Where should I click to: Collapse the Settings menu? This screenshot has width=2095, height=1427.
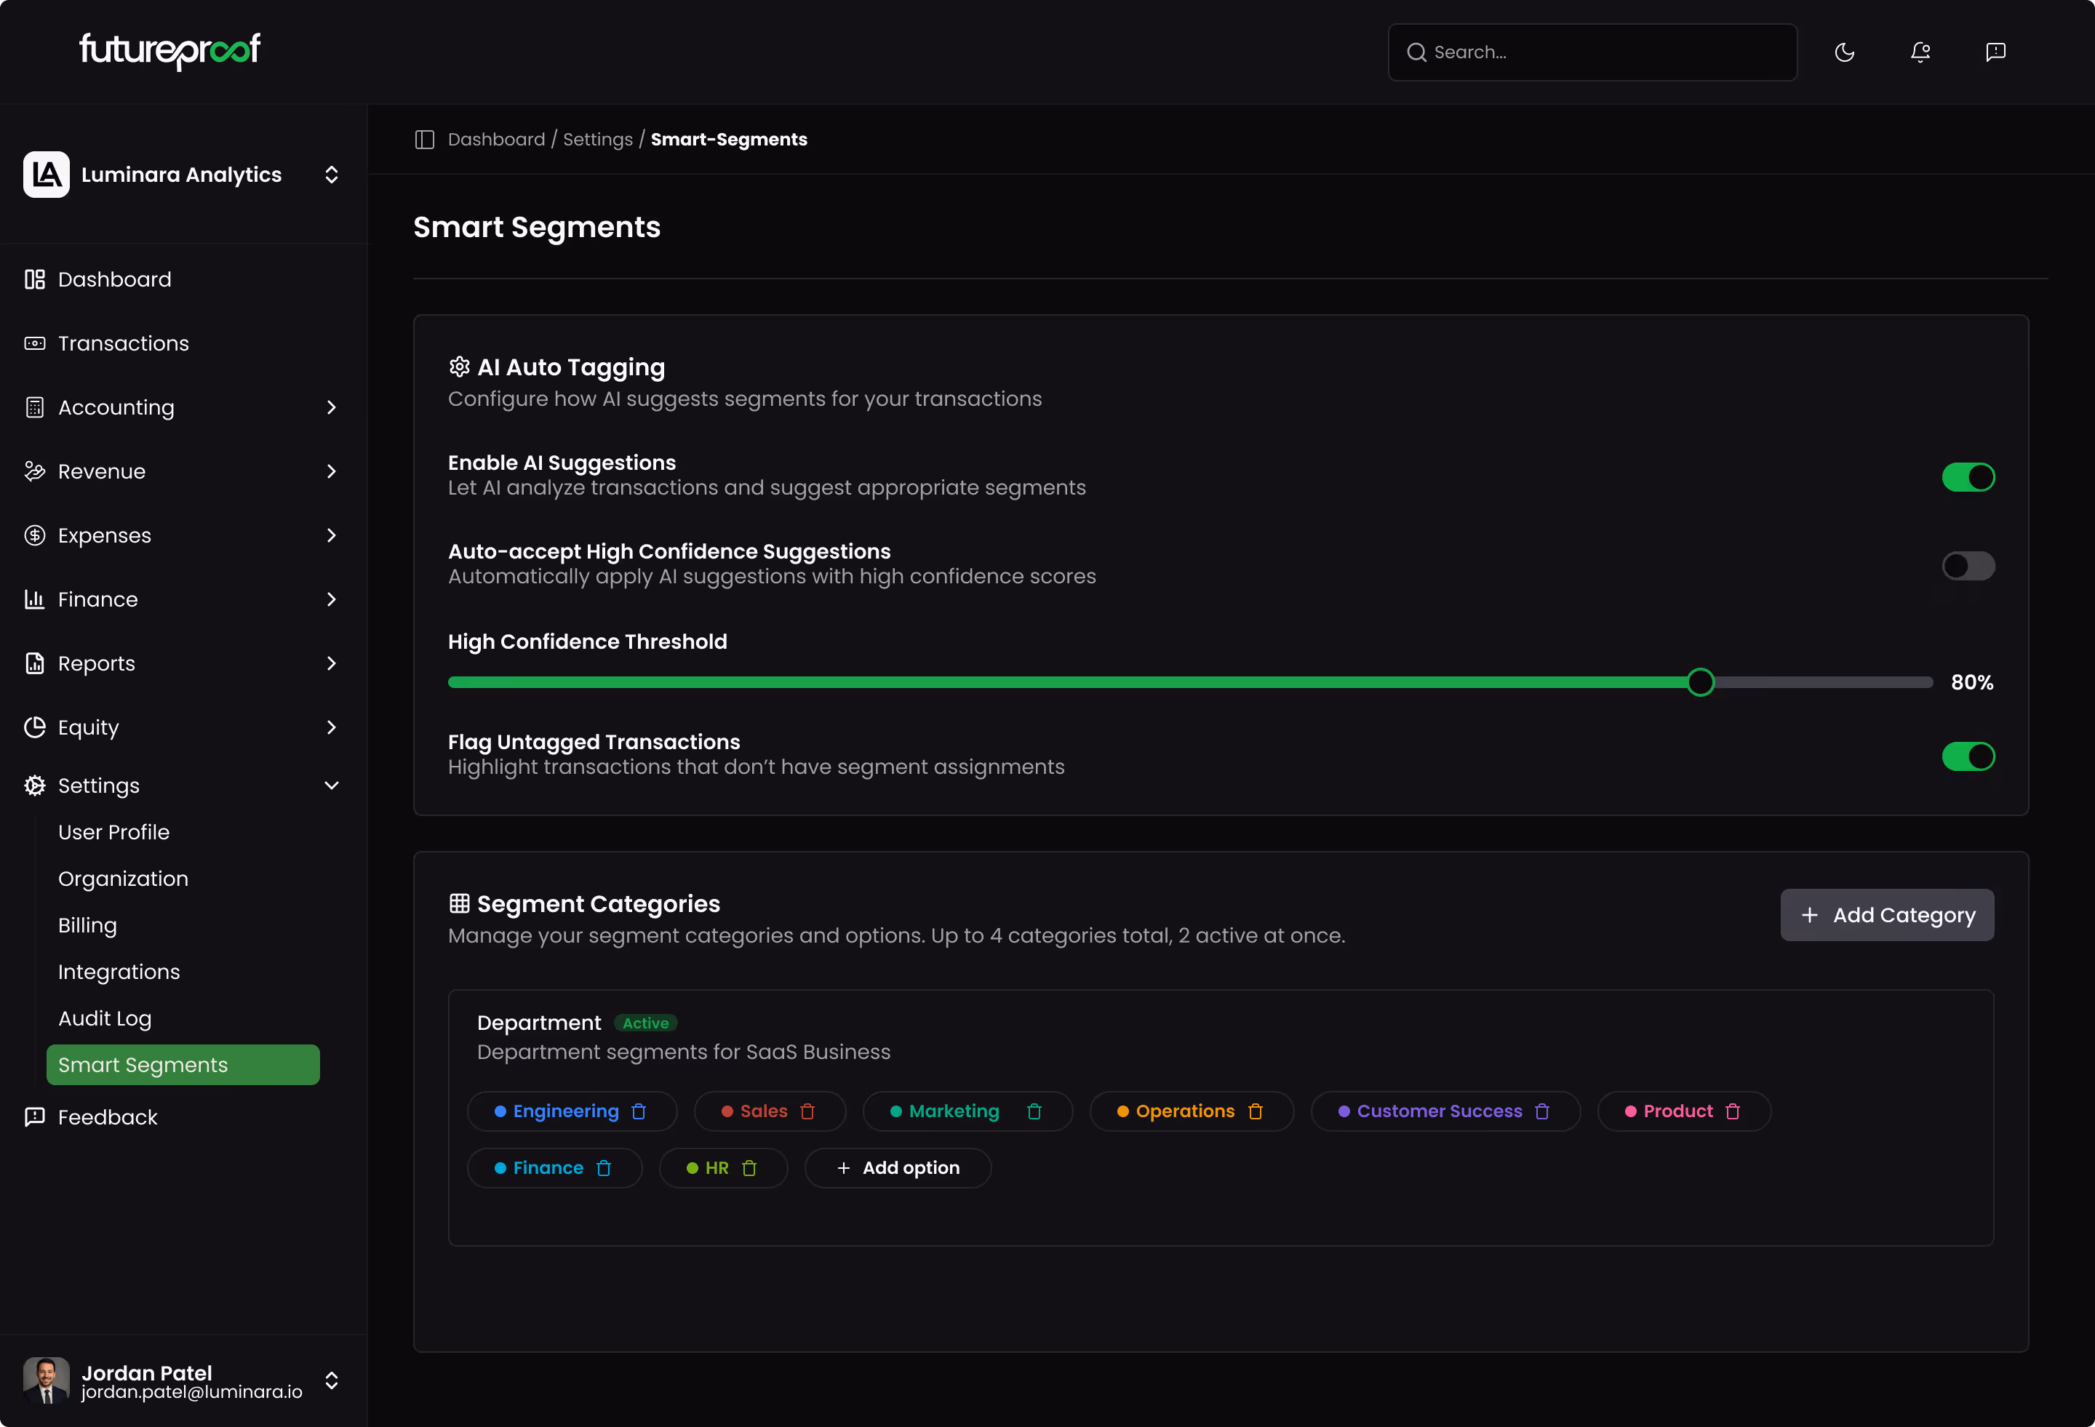pos(332,786)
